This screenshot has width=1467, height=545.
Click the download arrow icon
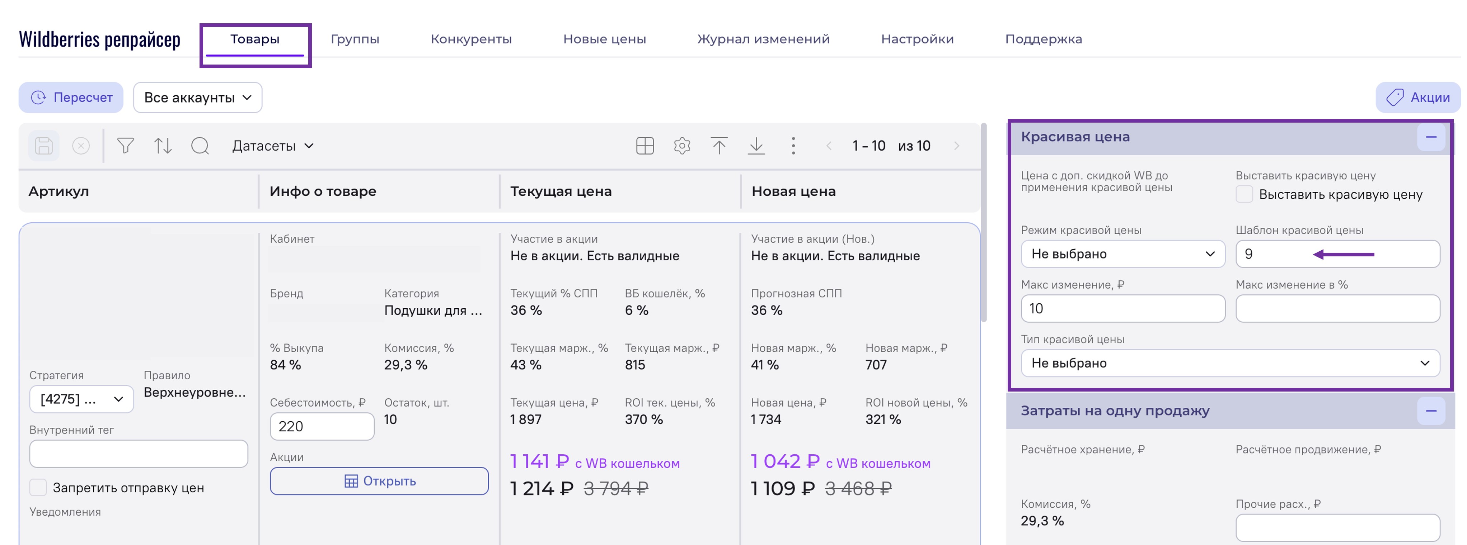tap(756, 146)
